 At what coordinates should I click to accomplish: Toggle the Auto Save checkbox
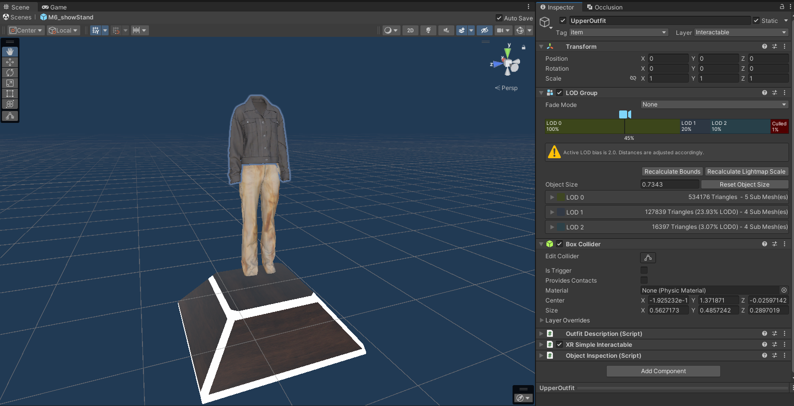coord(499,18)
